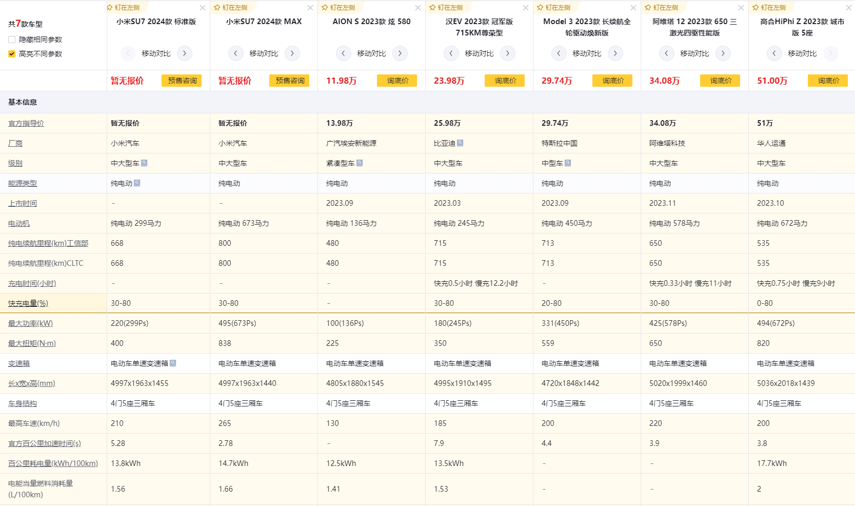855x506 pixels.
Task: Pin Model 3 2023款 column to the left
Action: point(554,8)
